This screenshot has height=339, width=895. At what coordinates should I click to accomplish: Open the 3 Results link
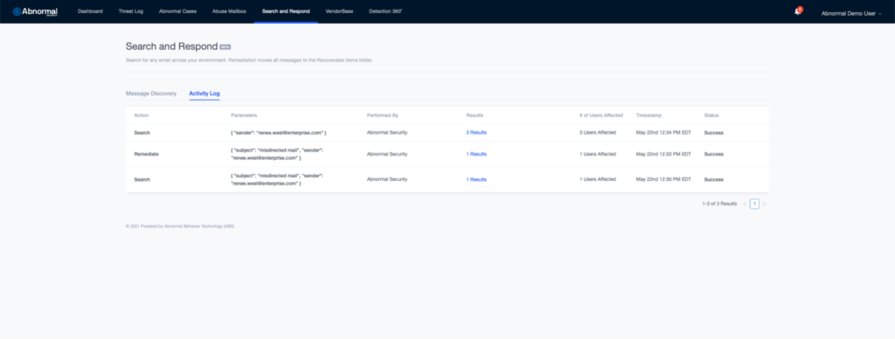[x=476, y=133]
